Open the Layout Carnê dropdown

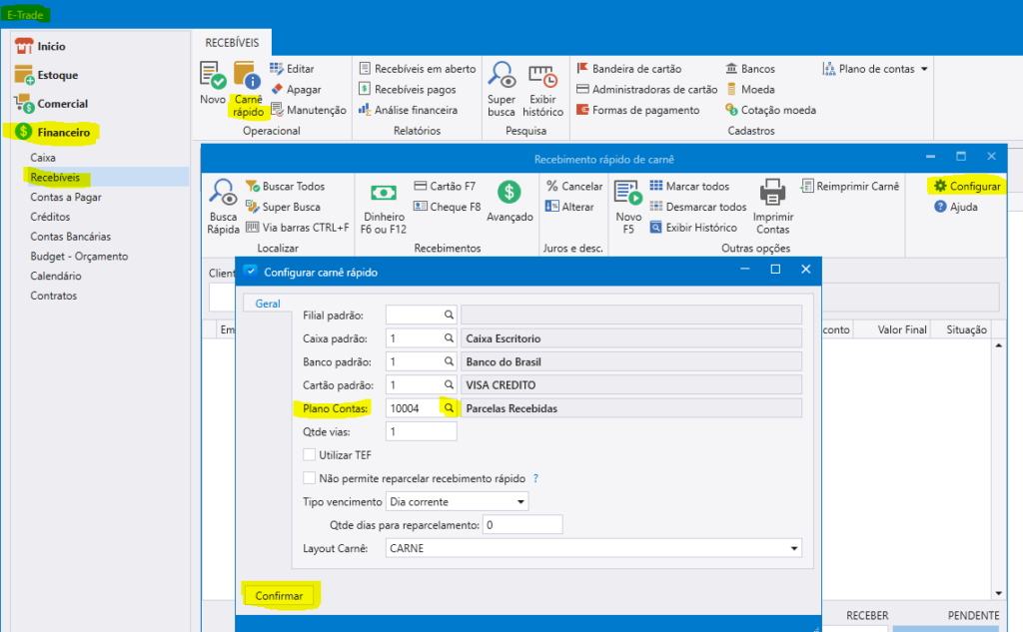click(x=794, y=548)
